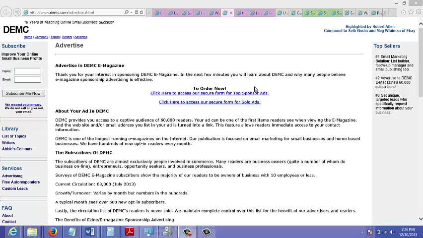Click top seller #1 Email Marketing Solution
The image size is (423, 238).
[394, 63]
